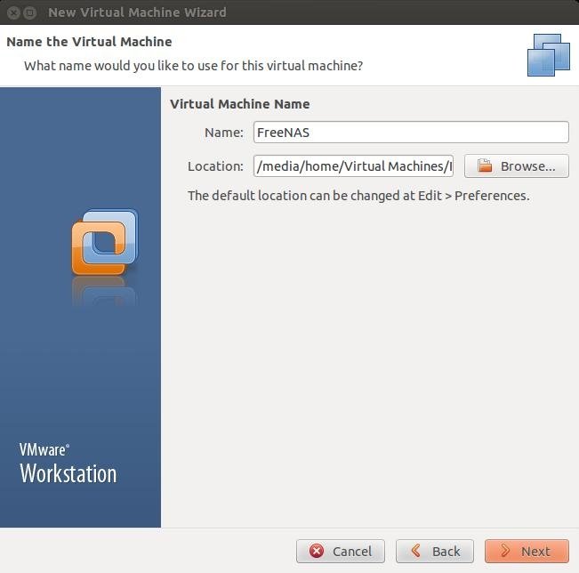The height and width of the screenshot is (573, 579).
Task: Click the "Name the Virtual Machine" title
Action: coord(89,42)
